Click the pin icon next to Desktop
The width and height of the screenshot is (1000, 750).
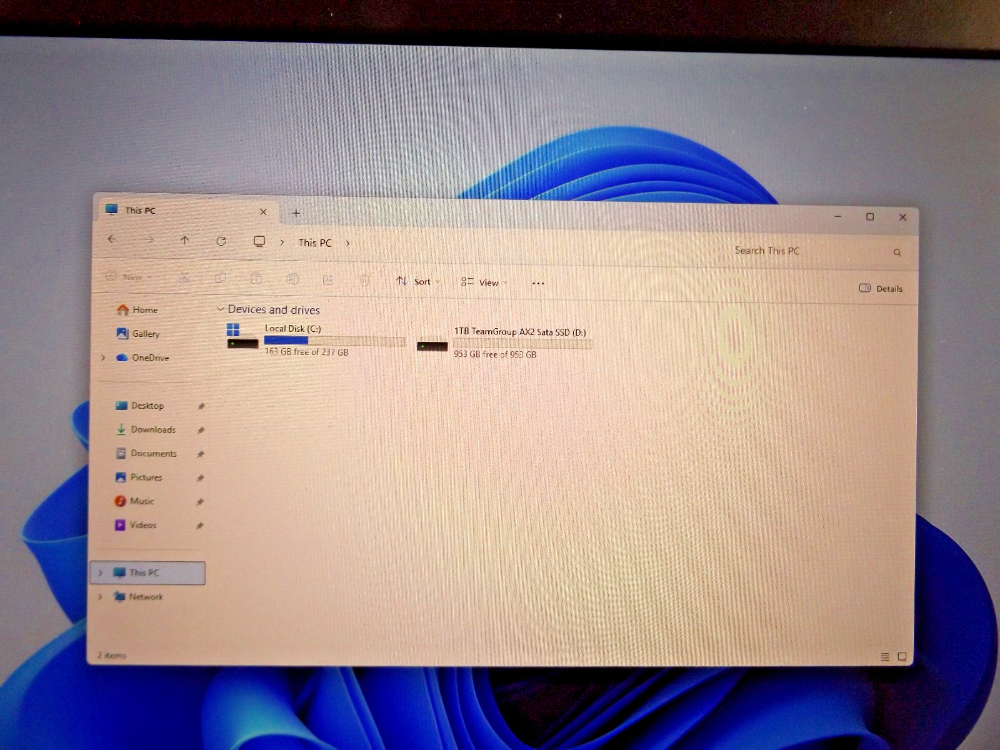pyautogui.click(x=201, y=406)
